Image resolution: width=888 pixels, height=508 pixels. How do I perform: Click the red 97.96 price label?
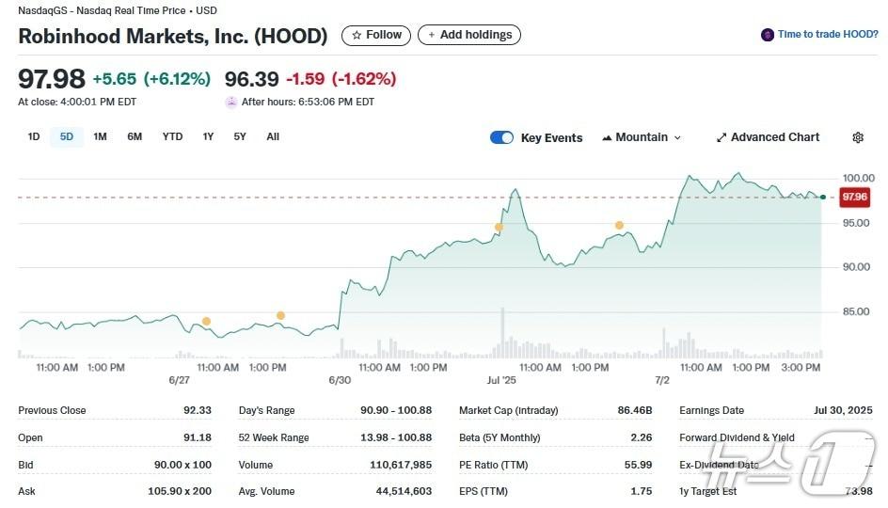(x=855, y=197)
